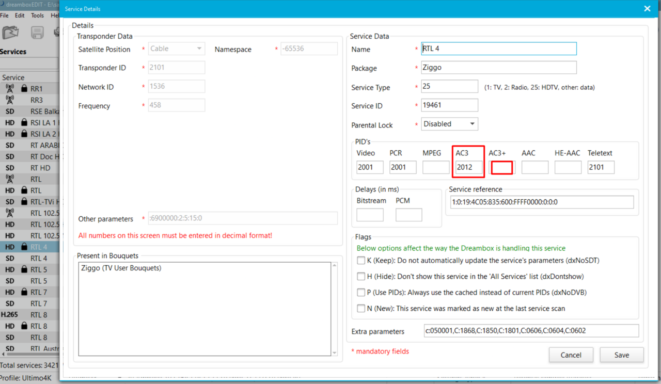Tick the H (Hide) flag checkbox
The height and width of the screenshot is (384, 661).
(x=361, y=277)
